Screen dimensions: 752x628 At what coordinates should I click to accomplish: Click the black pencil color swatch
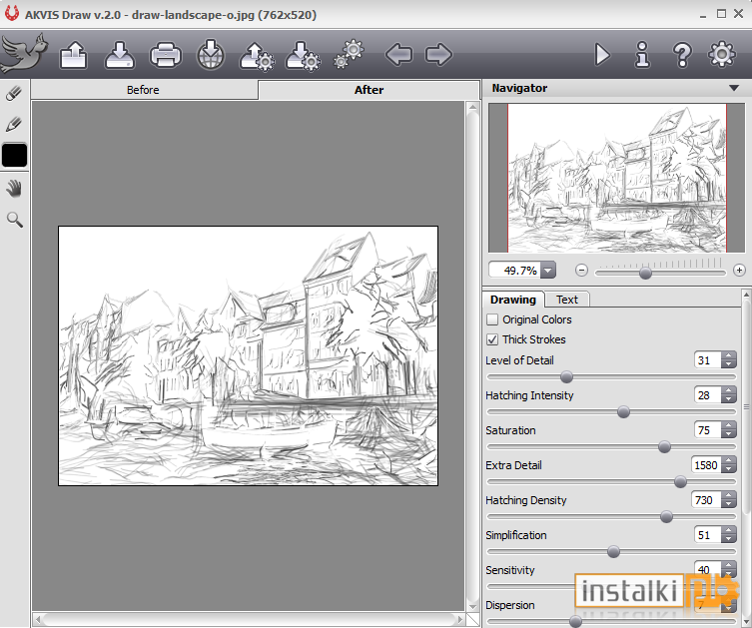point(14,155)
